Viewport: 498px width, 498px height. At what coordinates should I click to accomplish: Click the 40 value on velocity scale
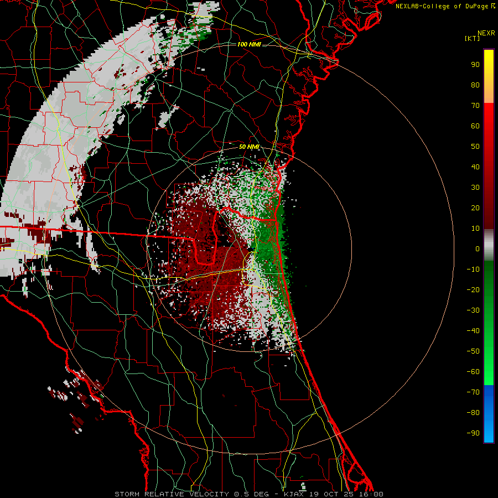[475, 167]
